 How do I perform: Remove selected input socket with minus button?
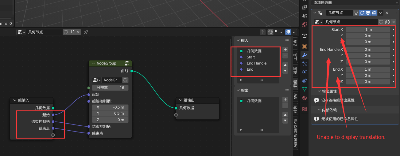pos(285,56)
